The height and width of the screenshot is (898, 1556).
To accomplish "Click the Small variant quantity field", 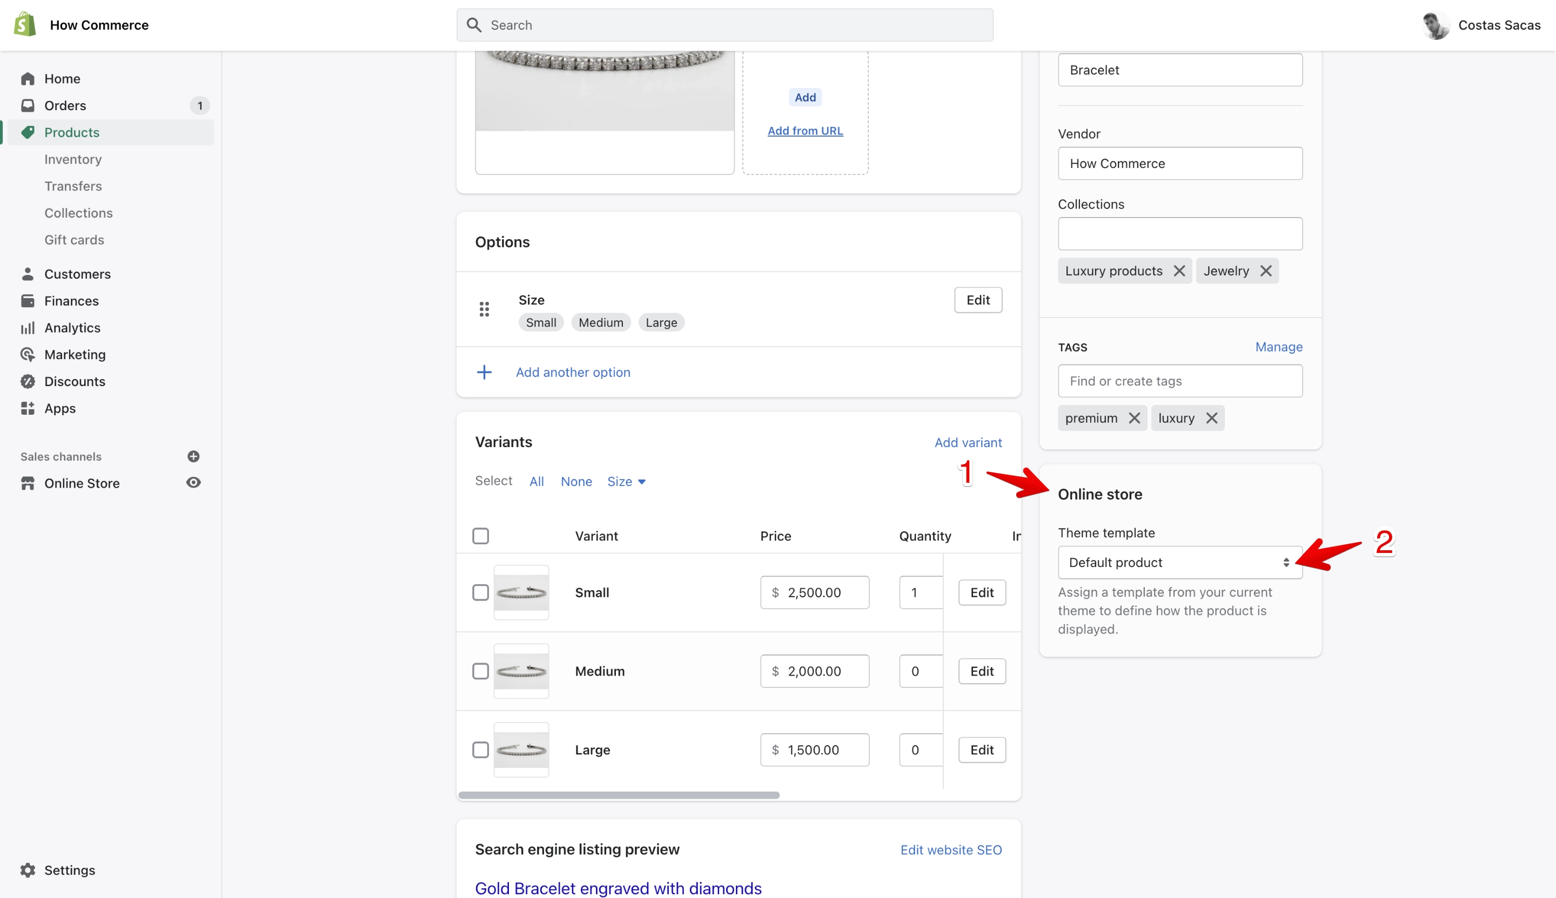I will pyautogui.click(x=921, y=593).
